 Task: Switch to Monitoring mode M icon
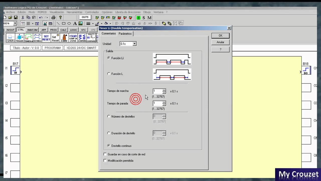(149, 18)
